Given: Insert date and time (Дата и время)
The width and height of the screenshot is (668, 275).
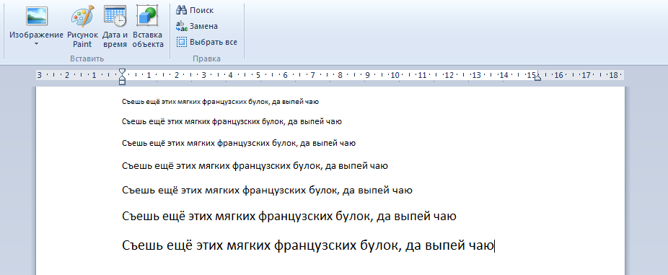Looking at the screenshot, I should click(115, 27).
